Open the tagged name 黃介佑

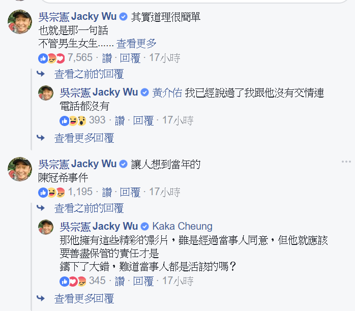point(167,92)
